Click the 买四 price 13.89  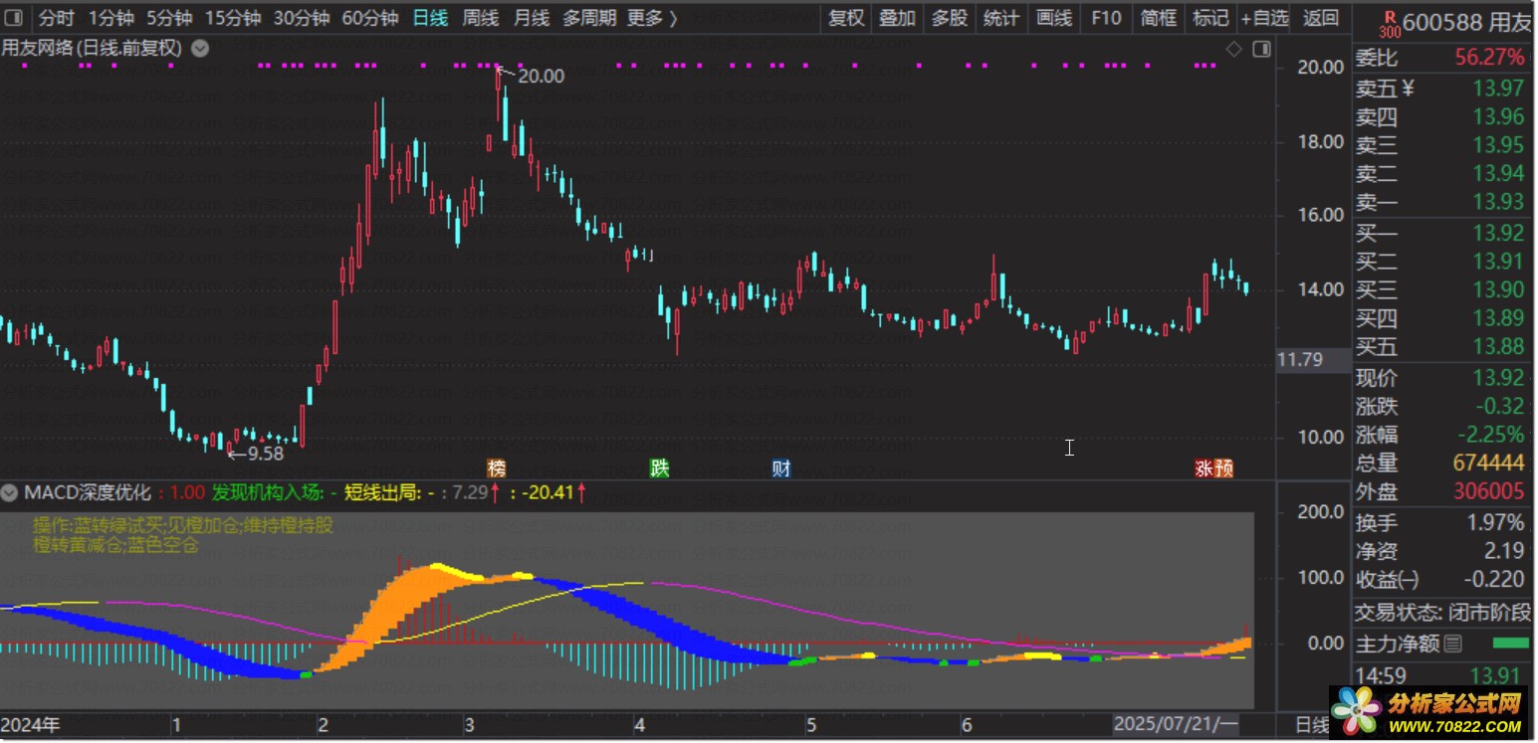(1498, 318)
